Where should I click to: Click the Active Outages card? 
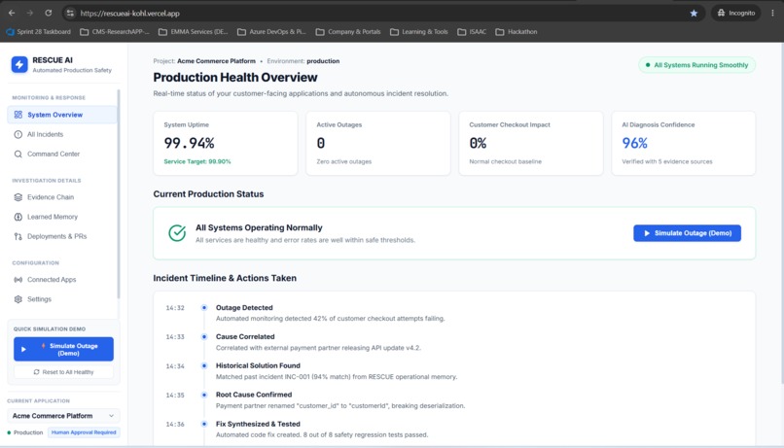[378, 143]
